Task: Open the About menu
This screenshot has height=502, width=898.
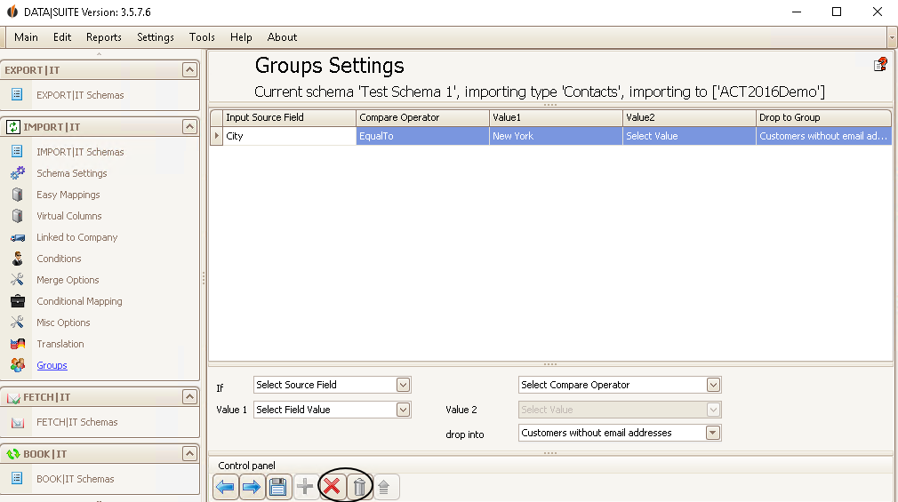Action: pos(282,37)
